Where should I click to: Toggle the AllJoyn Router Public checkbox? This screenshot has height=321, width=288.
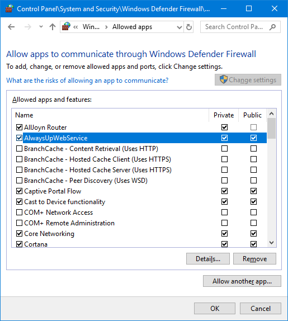253,127
